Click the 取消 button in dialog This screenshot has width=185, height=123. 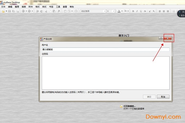pyautogui.click(x=163, y=97)
